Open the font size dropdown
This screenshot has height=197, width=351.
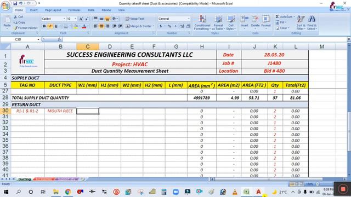tap(76, 19)
